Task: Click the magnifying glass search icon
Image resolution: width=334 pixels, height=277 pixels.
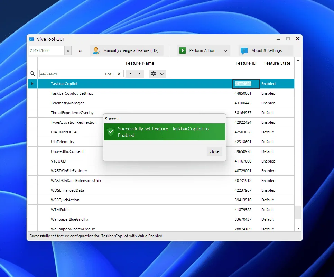Action: pos(33,73)
